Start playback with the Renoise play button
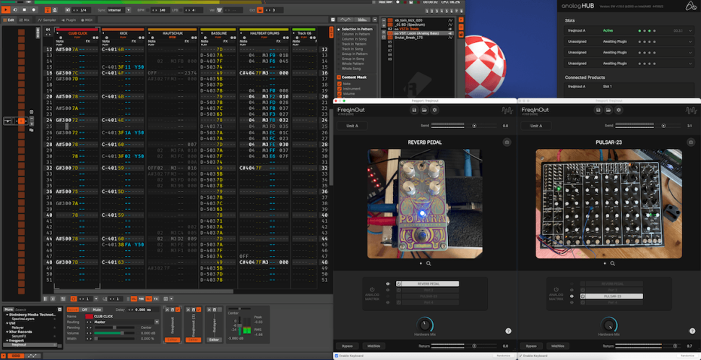Viewport: 701px width, 360px height. [x=6, y=10]
